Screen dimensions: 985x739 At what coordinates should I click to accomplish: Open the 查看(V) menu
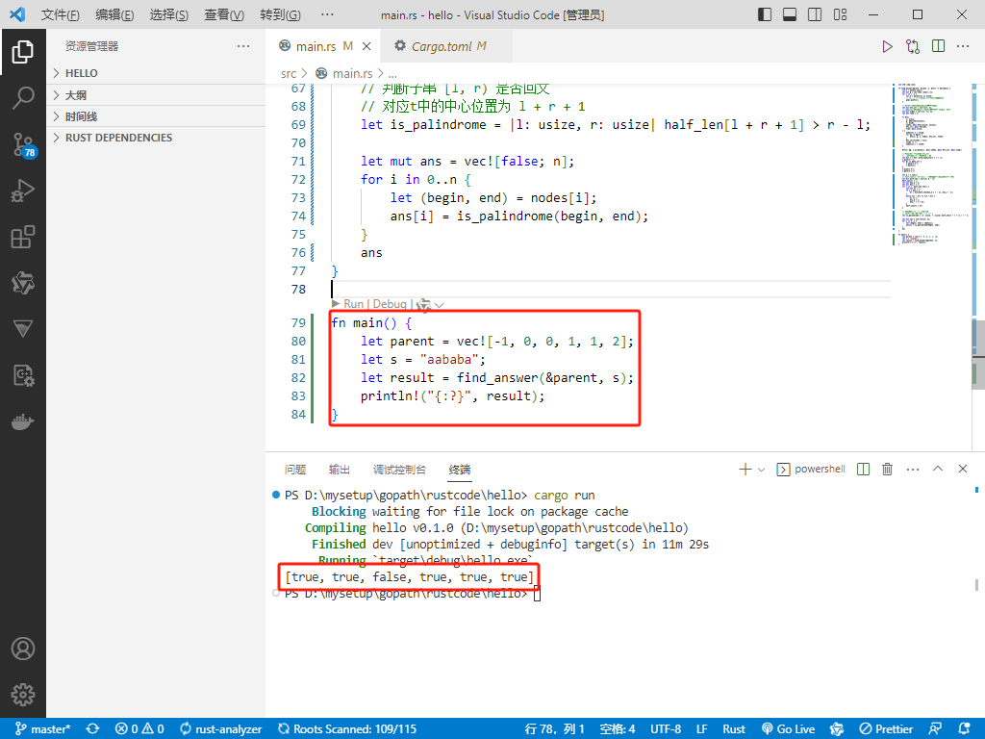pyautogui.click(x=224, y=14)
